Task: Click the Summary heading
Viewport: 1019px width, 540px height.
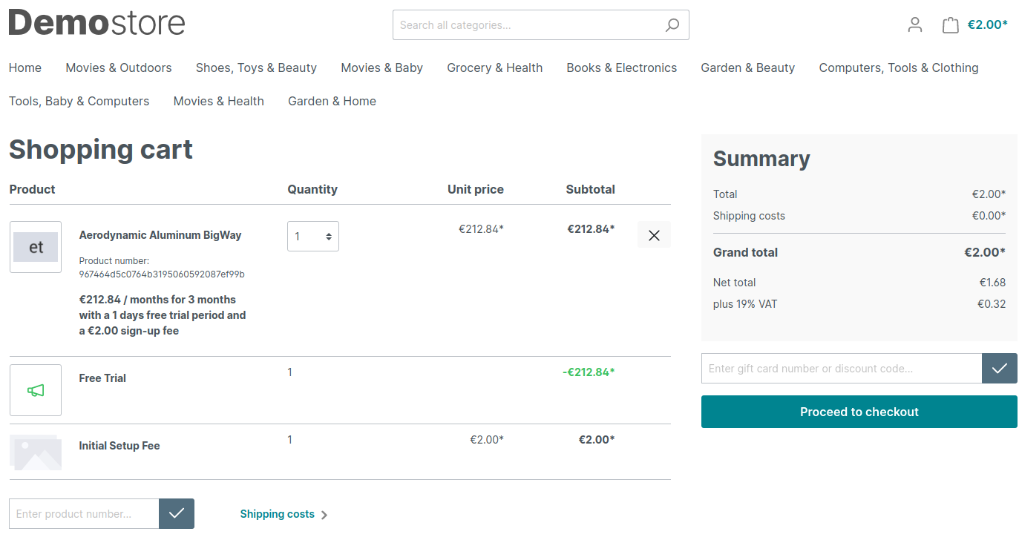Action: click(x=761, y=159)
